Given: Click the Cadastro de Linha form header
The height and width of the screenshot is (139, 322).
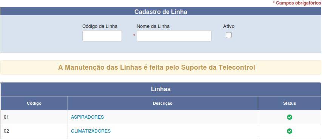Looking at the screenshot, I should pos(161,11).
